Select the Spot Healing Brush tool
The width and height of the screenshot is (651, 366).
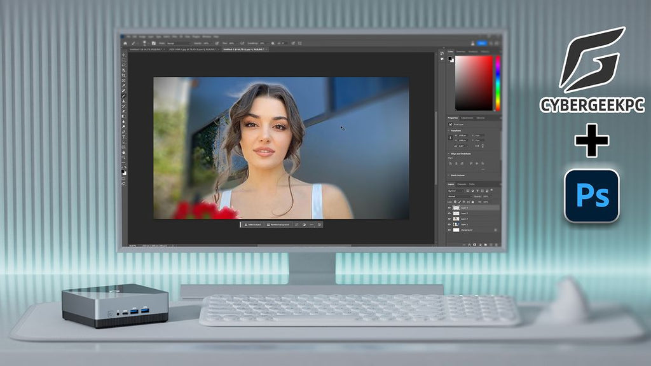point(124,90)
